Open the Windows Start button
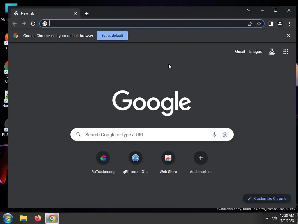Viewport: 298px width, 224px height. pyautogui.click(x=8, y=218)
